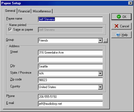Open the State / Province dropdown

click(x=100, y=73)
